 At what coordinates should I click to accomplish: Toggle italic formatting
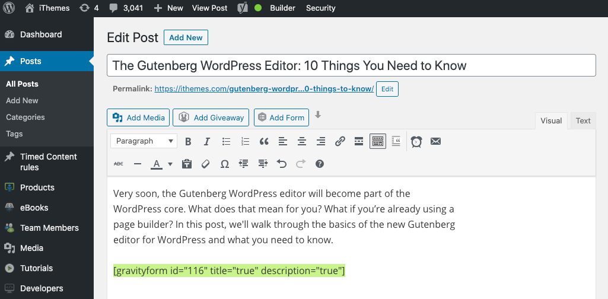207,142
